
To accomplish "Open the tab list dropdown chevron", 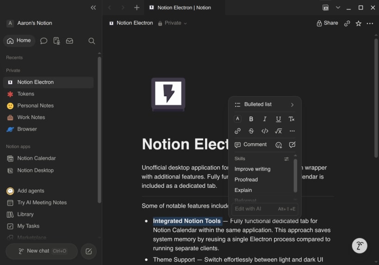I will click(338, 7).
